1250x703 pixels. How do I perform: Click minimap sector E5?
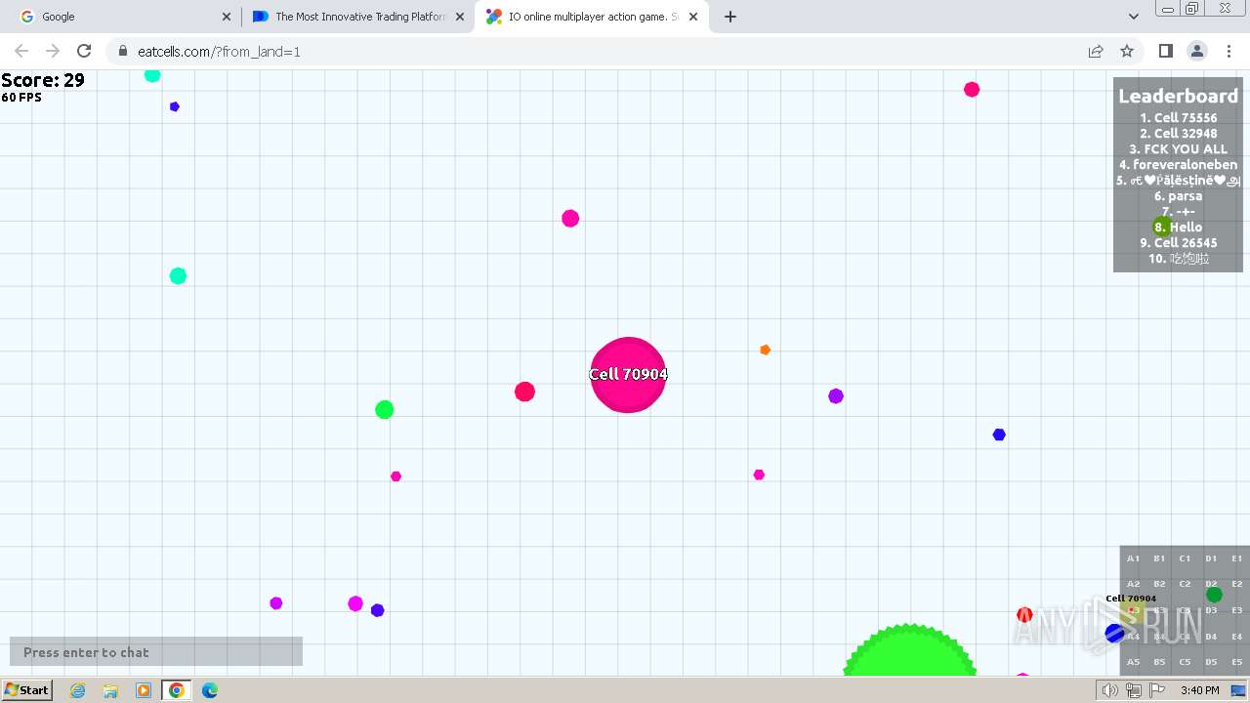tap(1236, 662)
